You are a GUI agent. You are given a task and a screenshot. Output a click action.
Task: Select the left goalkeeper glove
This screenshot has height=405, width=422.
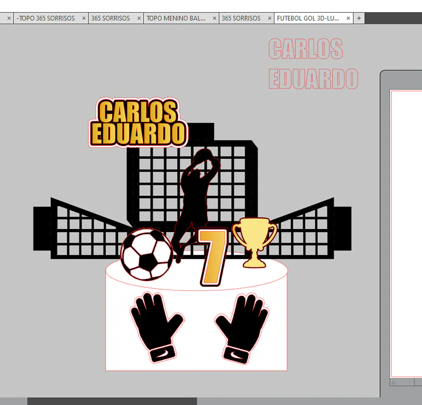pyautogui.click(x=157, y=328)
